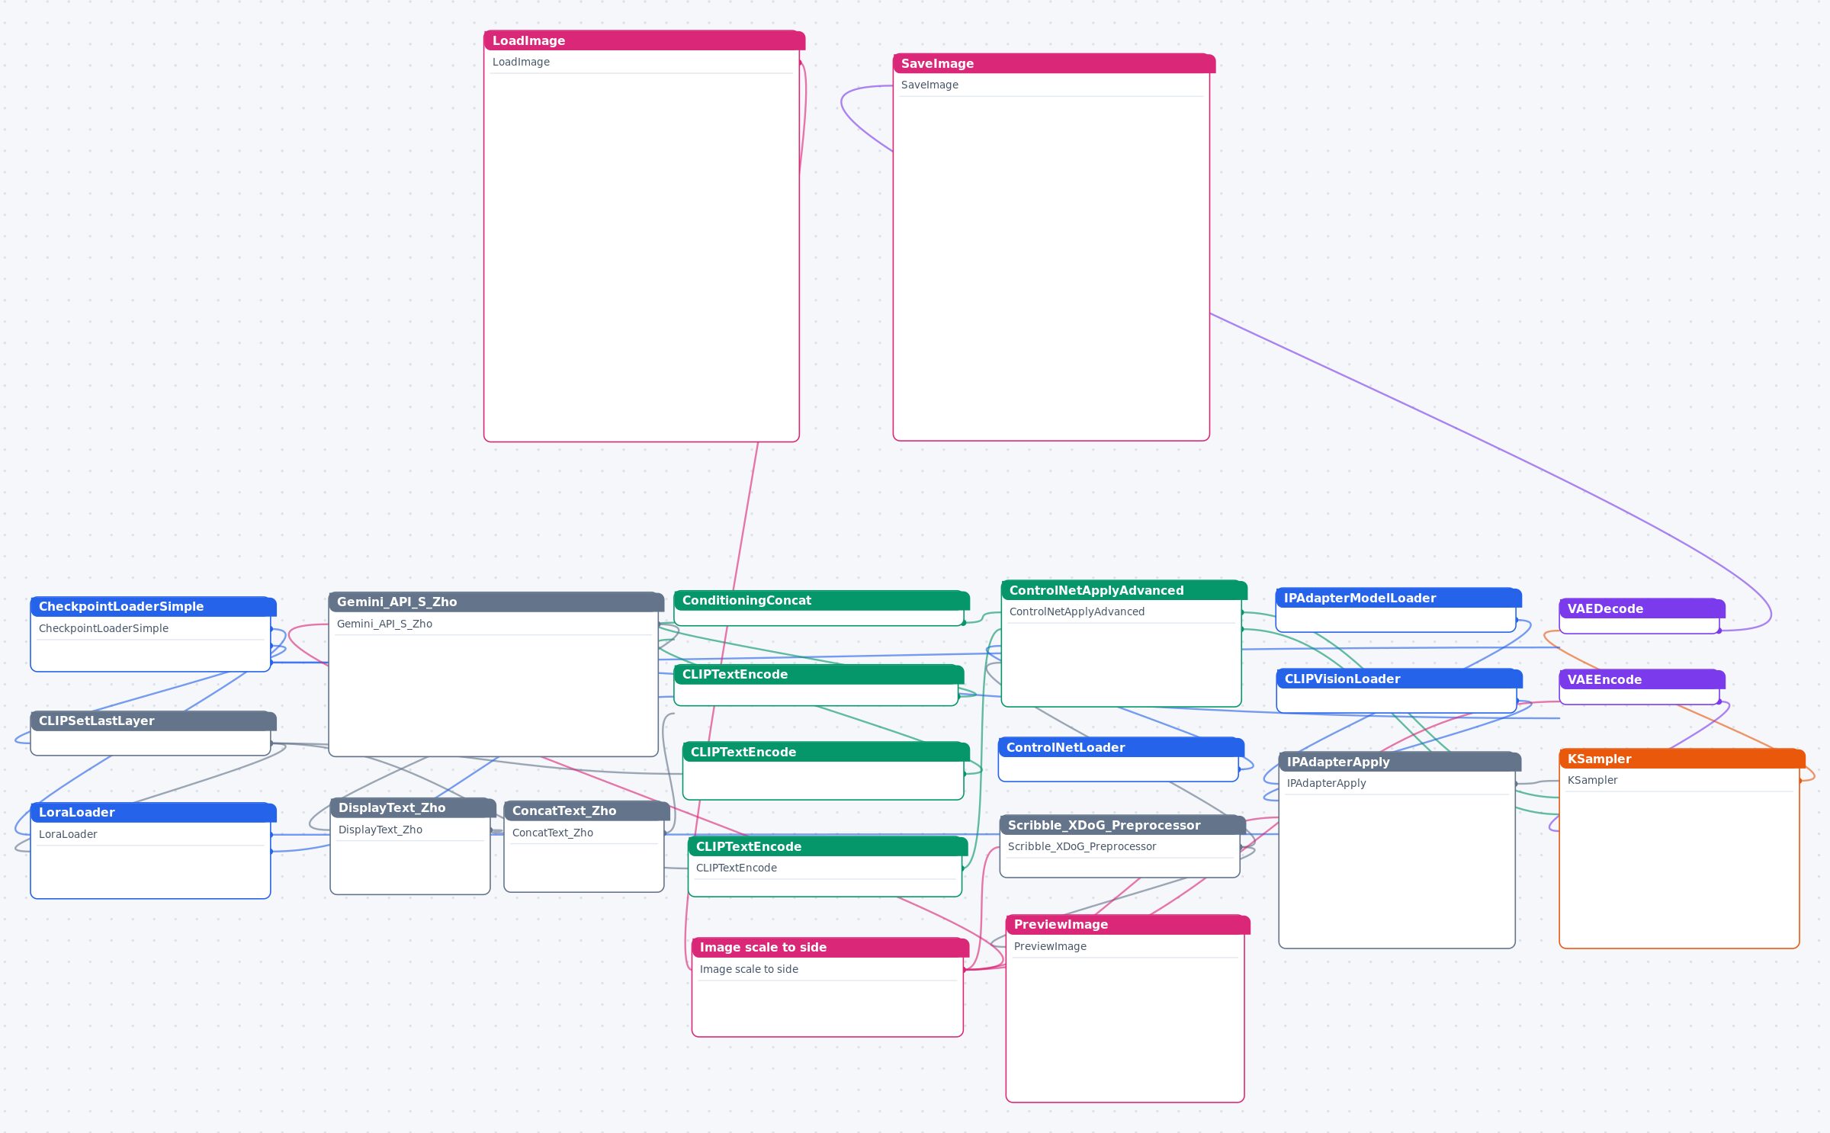This screenshot has width=1830, height=1133.
Task: Click the LoraLoader subtitle inside the node body
Action: (68, 834)
